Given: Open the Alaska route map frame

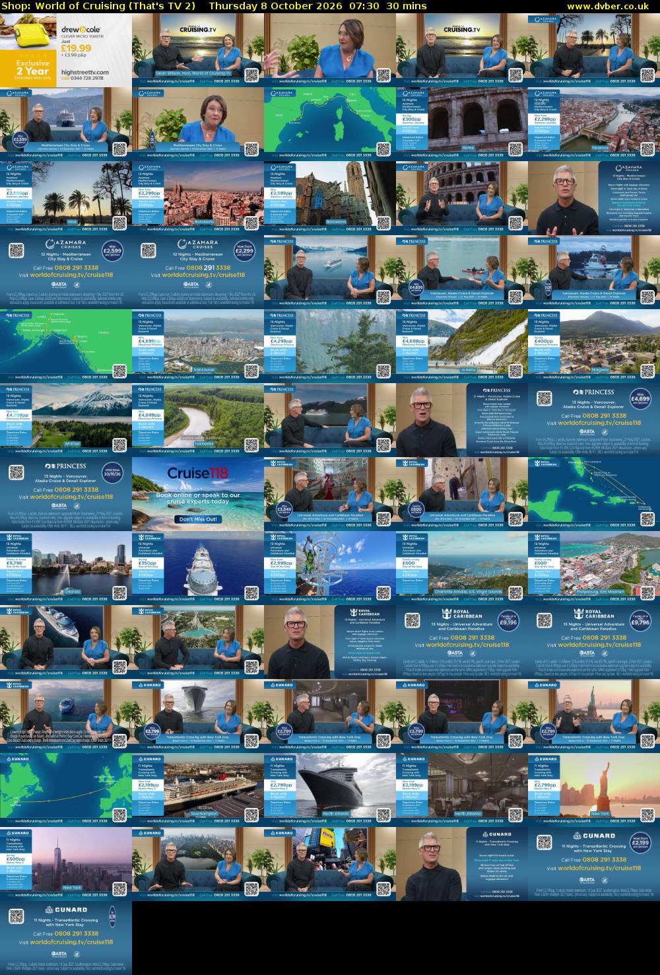Looking at the screenshot, I should (x=66, y=346).
